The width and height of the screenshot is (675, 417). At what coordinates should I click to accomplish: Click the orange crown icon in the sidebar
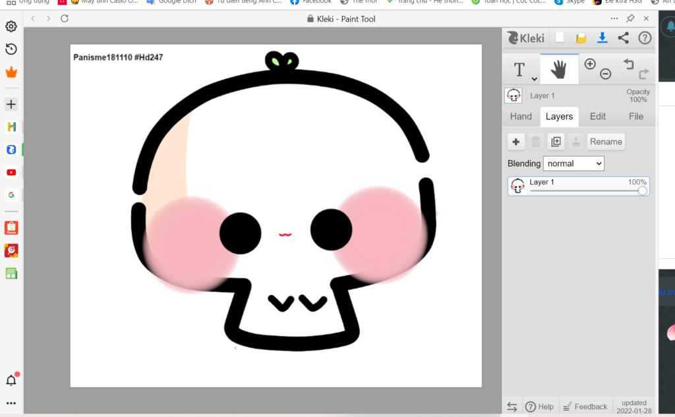click(11, 72)
